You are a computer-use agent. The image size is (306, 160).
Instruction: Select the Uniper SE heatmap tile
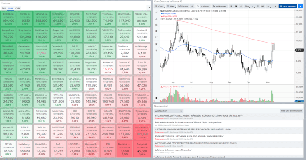[x=75, y=19]
